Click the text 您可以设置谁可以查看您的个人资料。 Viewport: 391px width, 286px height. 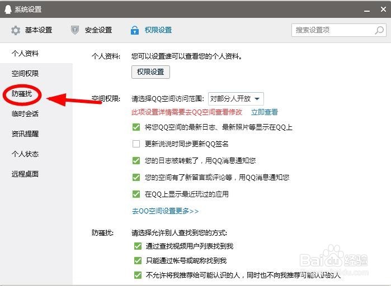[x=187, y=56]
